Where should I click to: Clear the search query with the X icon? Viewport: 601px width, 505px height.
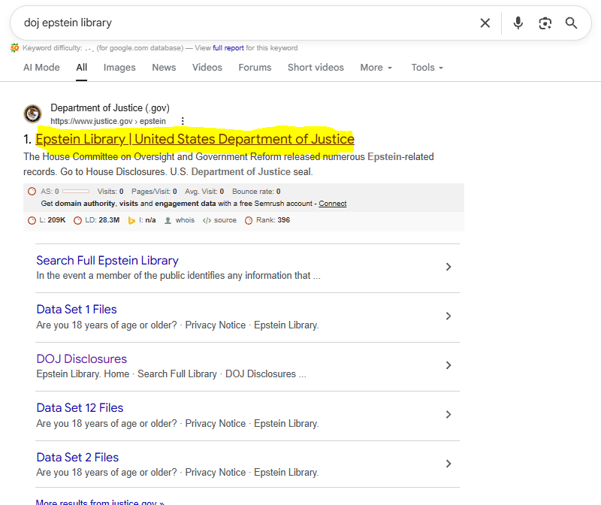(485, 23)
